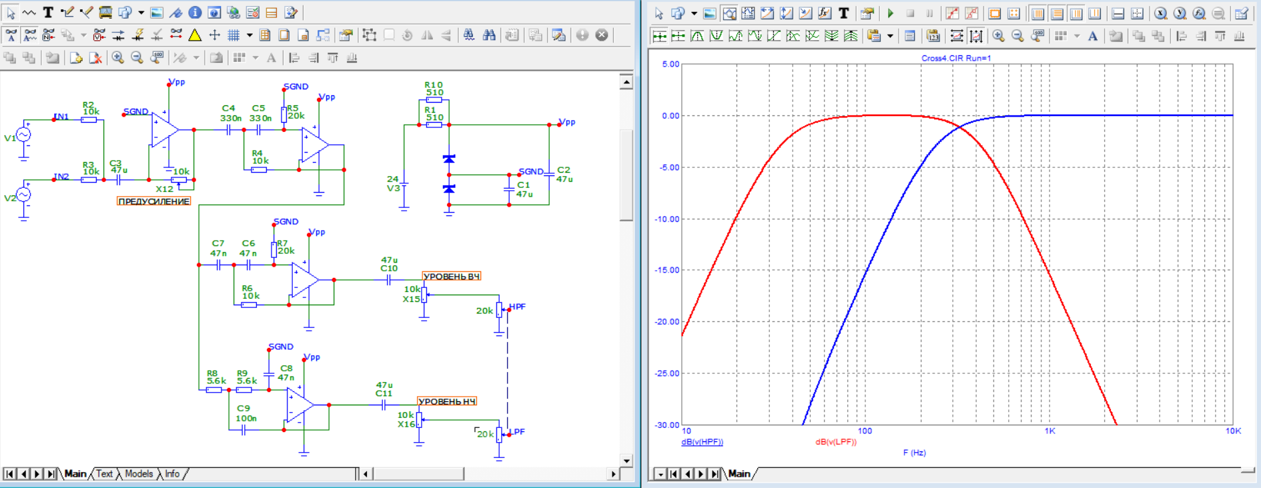
Task: Toggle plot tokens display
Action: [x=971, y=13]
